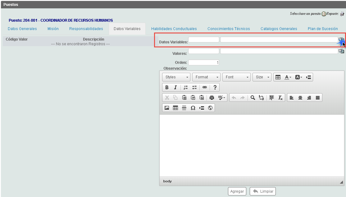Image resolution: width=346 pixels, height=197 pixels.
Task: Focus the Valores code field
Action: pyautogui.click(x=204, y=51)
